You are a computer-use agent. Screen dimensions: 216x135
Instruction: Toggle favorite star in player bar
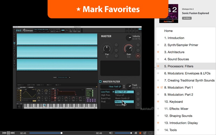[140, 133]
